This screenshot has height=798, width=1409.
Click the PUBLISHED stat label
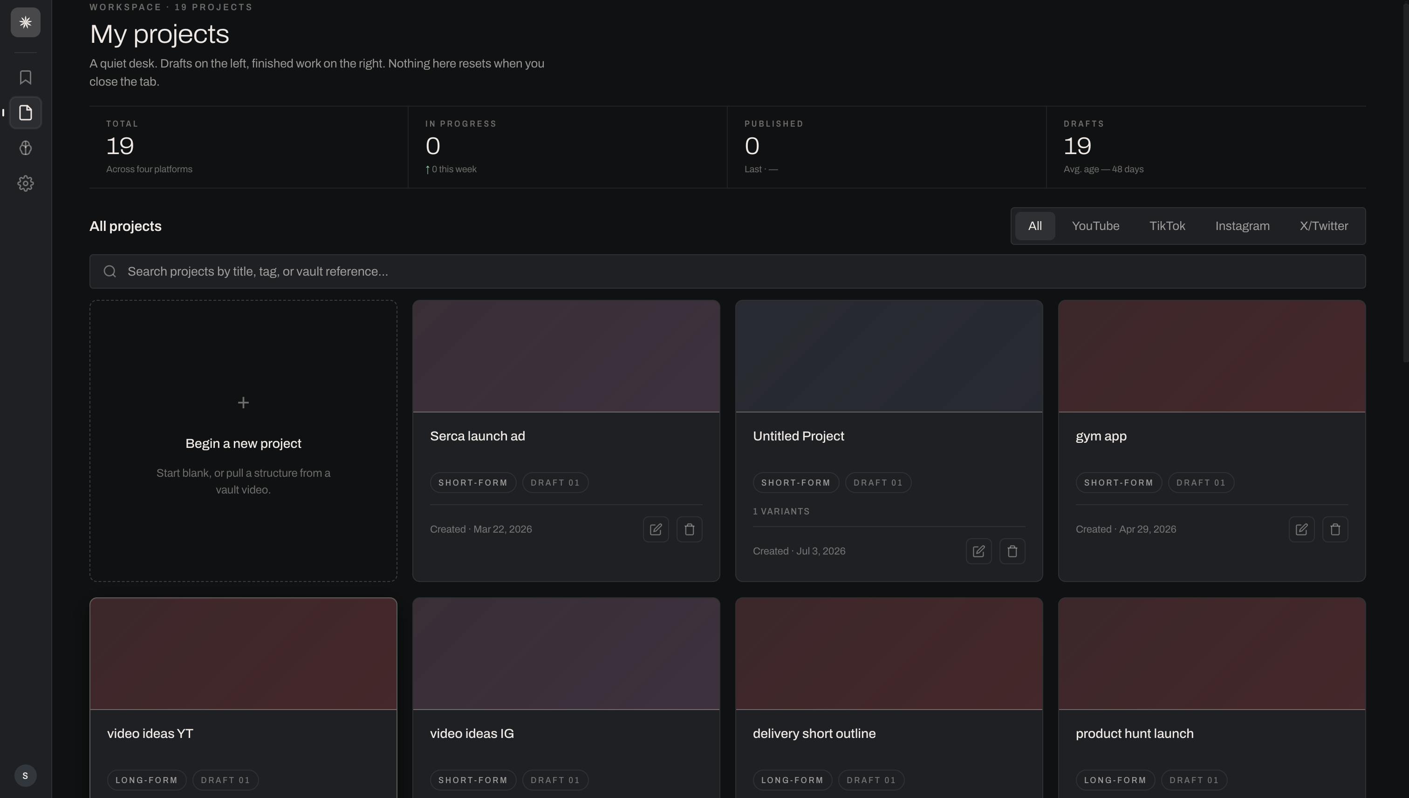pyautogui.click(x=774, y=124)
